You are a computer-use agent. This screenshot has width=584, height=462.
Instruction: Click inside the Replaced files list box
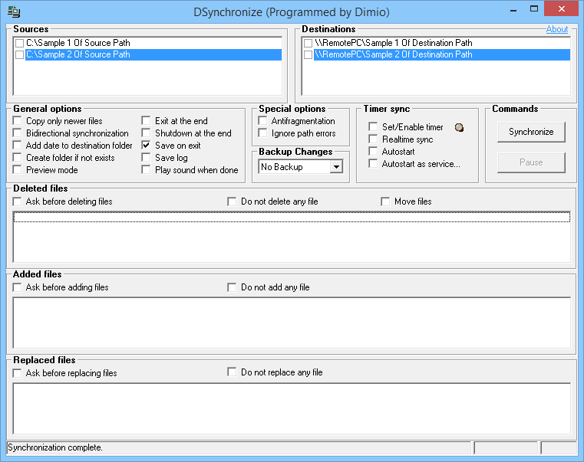point(292,408)
